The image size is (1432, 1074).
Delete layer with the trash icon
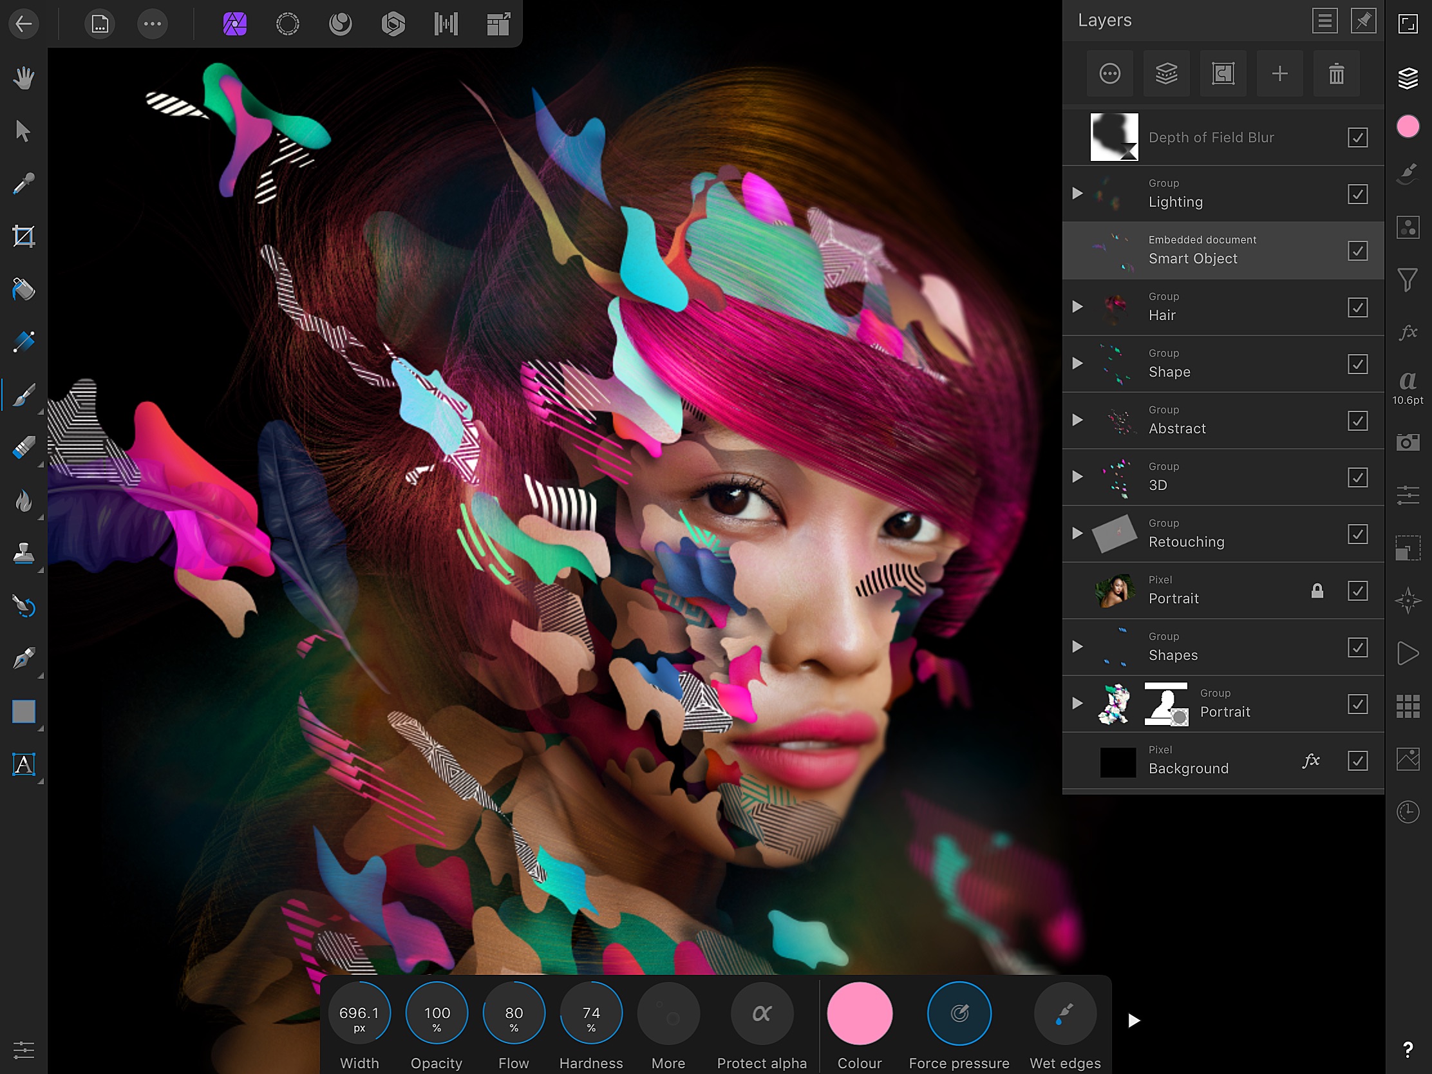click(x=1336, y=74)
